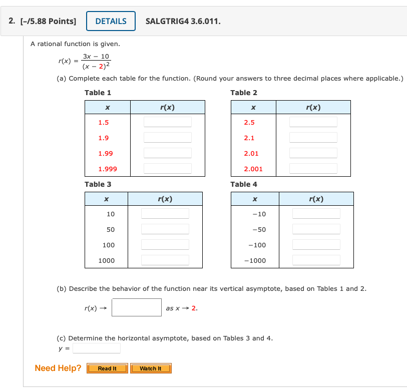Screen dimensions: 407x392
Task: Click Table 4 answer field for x = -100
Action: pos(316,244)
